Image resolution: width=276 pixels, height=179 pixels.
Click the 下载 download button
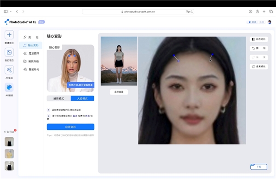tap(259, 167)
